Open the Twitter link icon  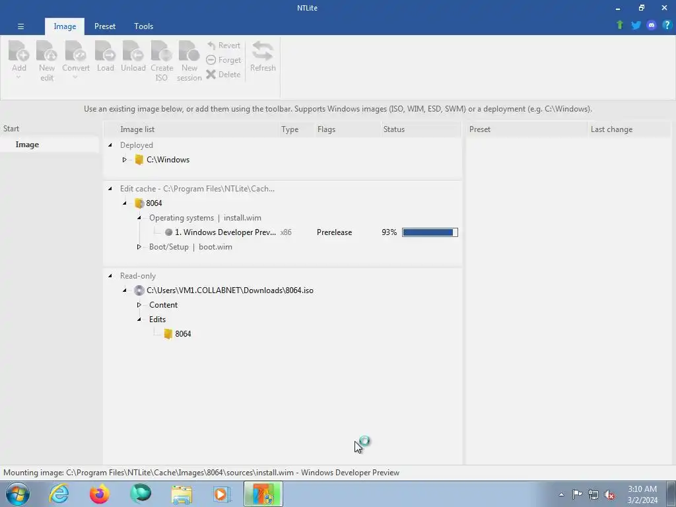pyautogui.click(x=636, y=25)
